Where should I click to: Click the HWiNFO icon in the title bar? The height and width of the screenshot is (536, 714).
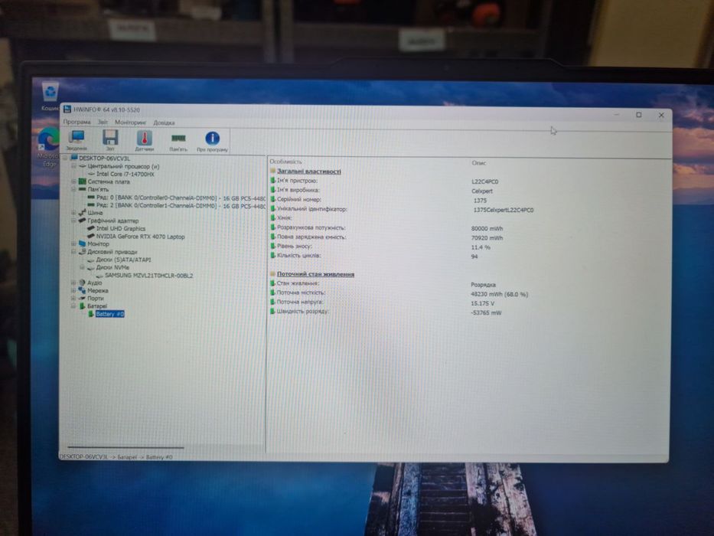point(67,109)
